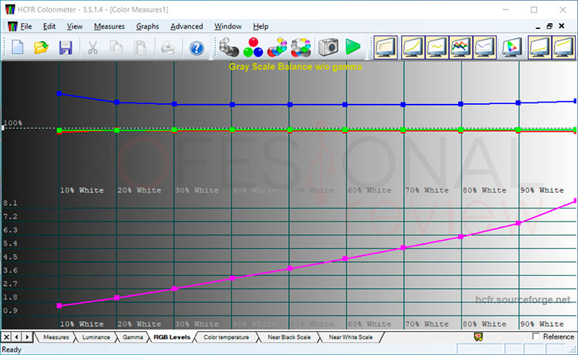Open a file with the folder icon
The height and width of the screenshot is (355, 578).
point(42,48)
